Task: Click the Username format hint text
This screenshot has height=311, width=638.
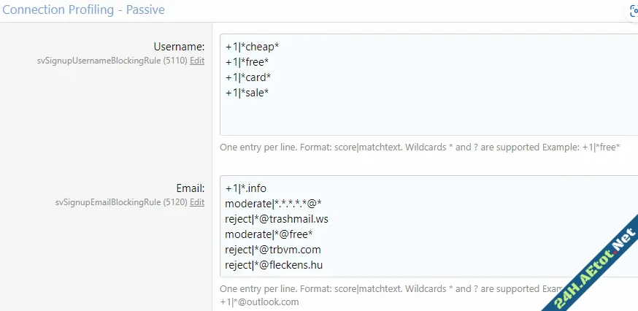Action: click(419, 147)
